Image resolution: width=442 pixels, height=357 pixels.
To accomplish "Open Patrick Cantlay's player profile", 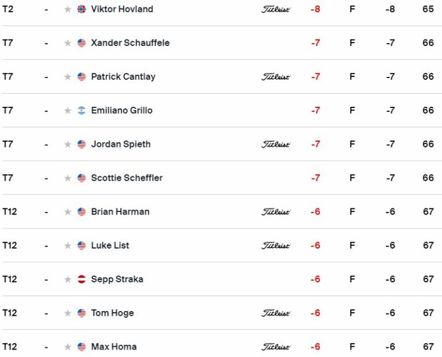I will [x=123, y=77].
